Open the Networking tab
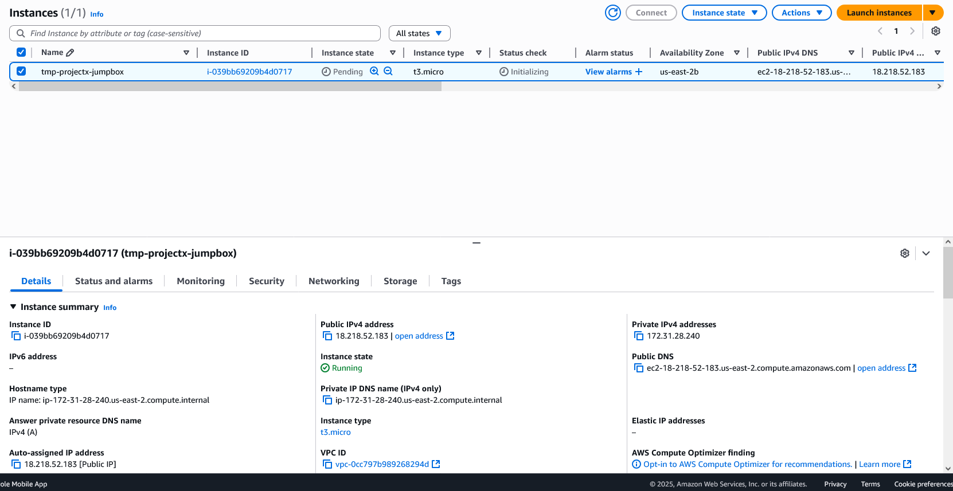Image resolution: width=953 pixels, height=491 pixels. pyautogui.click(x=334, y=281)
